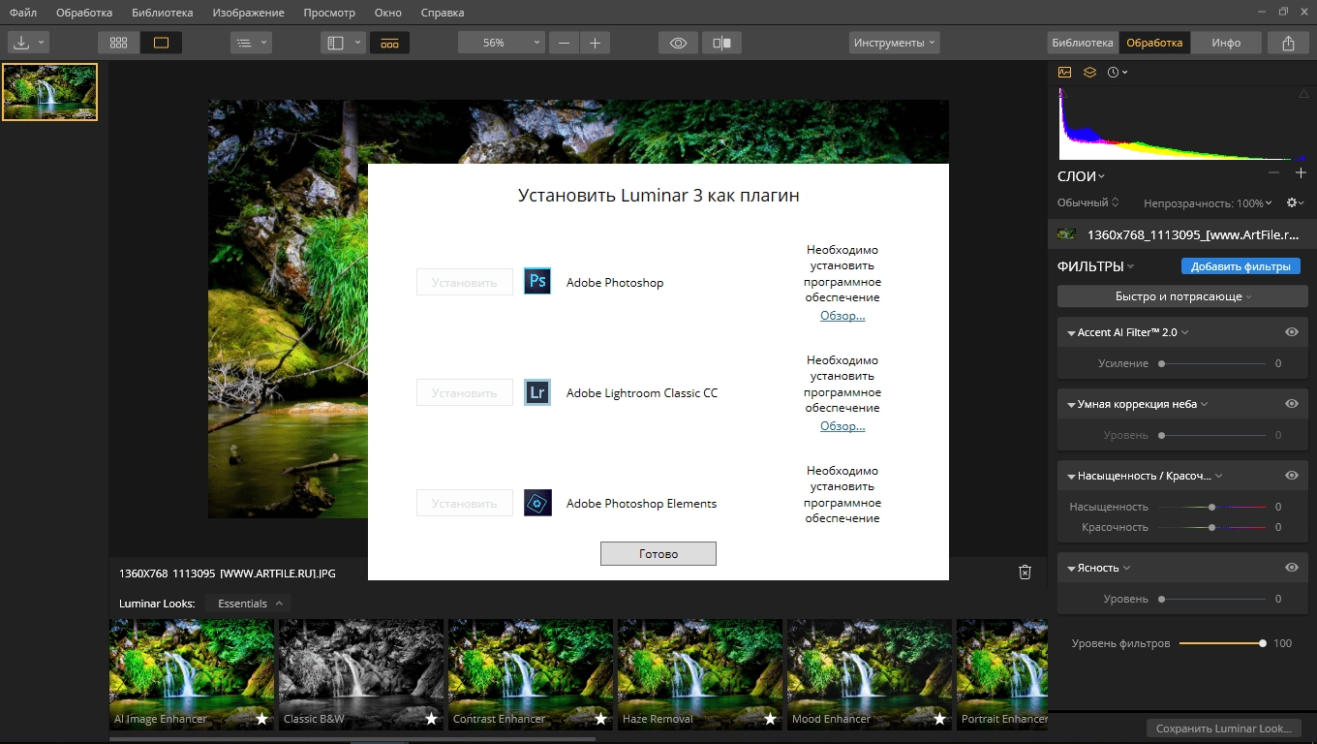1317x744 pixels.
Task: Open the Инструменты dropdown
Action: (x=895, y=43)
